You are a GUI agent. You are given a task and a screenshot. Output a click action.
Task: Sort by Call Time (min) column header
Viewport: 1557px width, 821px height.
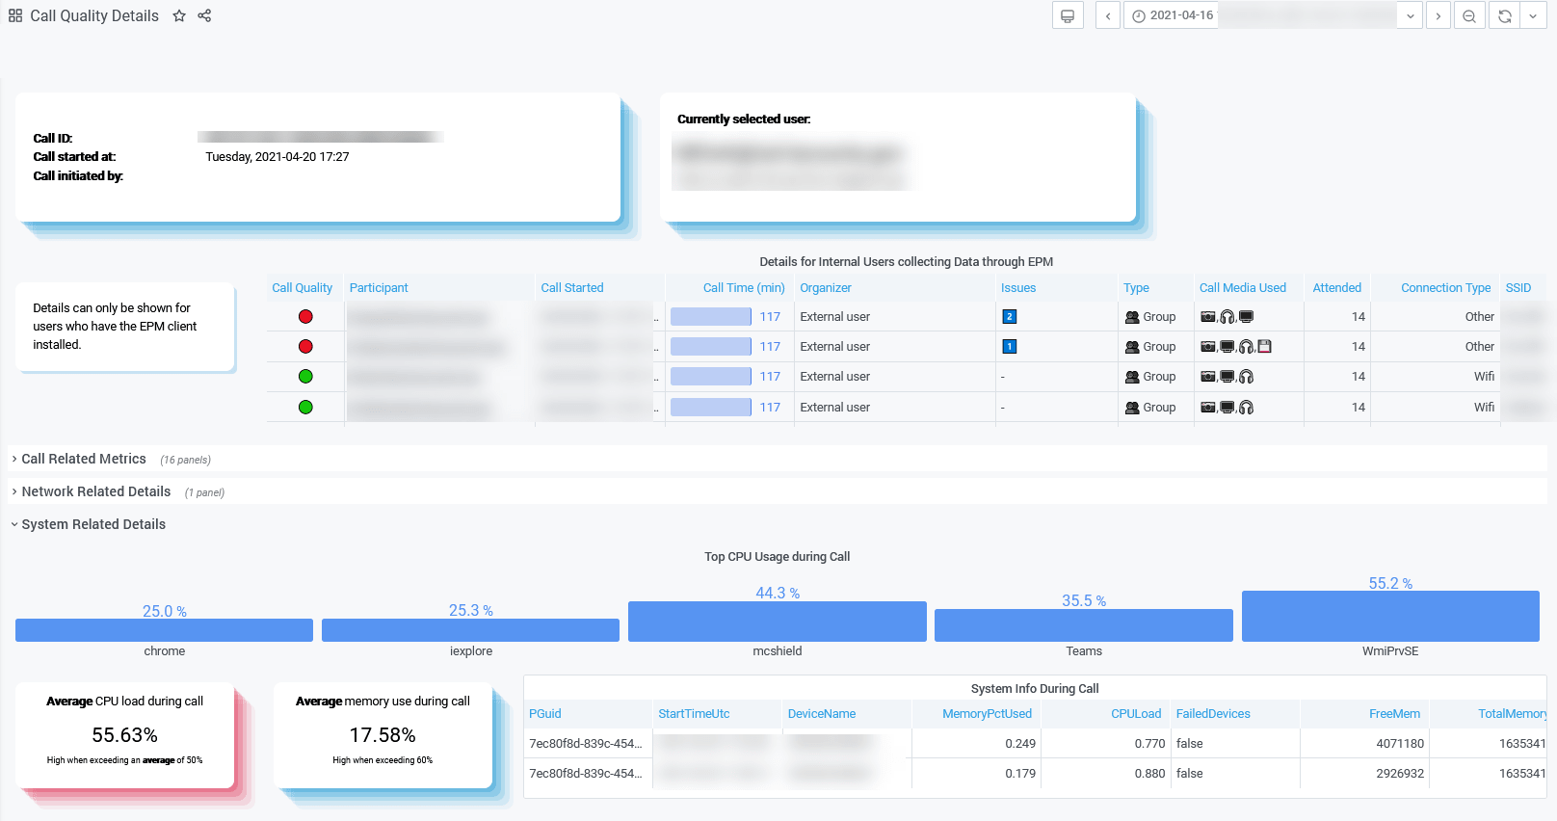click(743, 288)
